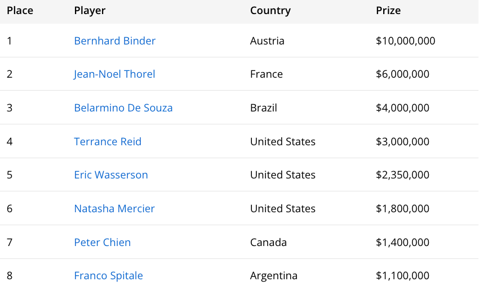The width and height of the screenshot is (479, 286).
Task: Click on Eric Wasserson's name
Action: tap(111, 175)
